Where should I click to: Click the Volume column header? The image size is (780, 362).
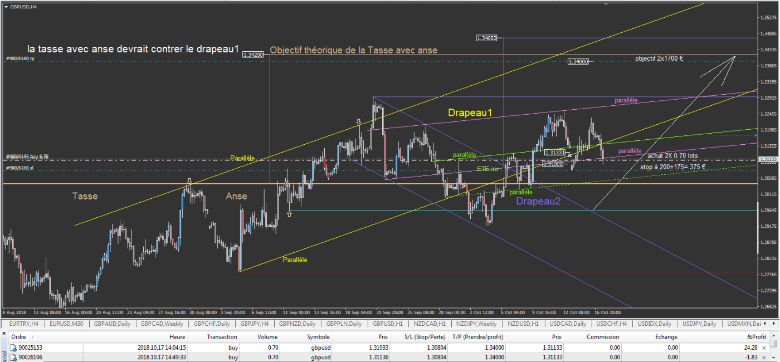[260, 337]
